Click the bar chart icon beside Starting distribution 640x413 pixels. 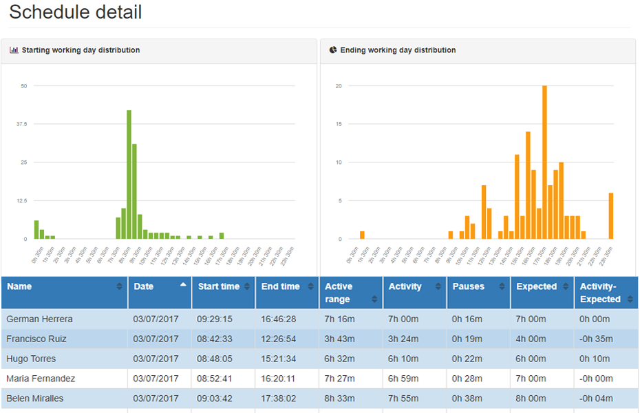click(14, 50)
